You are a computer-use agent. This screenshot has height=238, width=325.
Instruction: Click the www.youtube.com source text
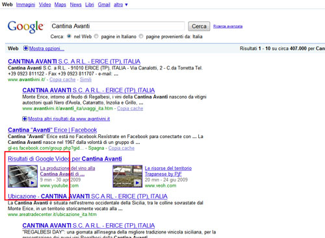(59, 185)
